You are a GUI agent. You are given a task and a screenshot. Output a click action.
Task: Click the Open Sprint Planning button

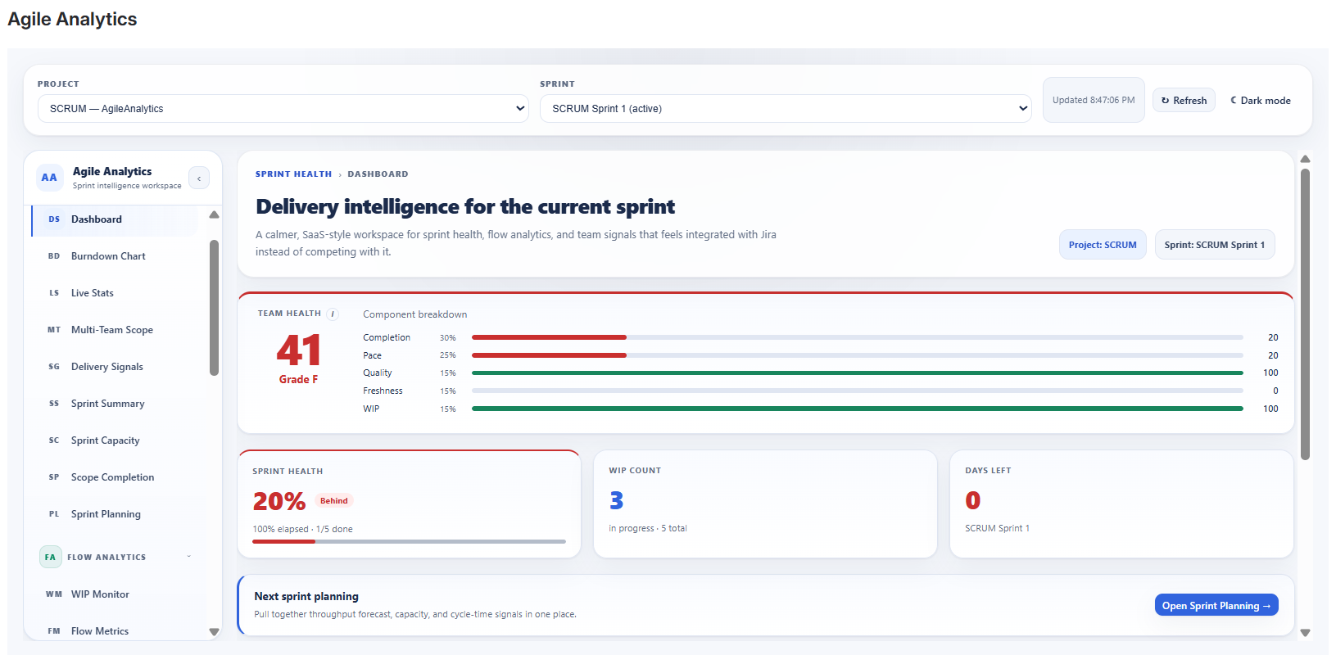click(x=1216, y=606)
